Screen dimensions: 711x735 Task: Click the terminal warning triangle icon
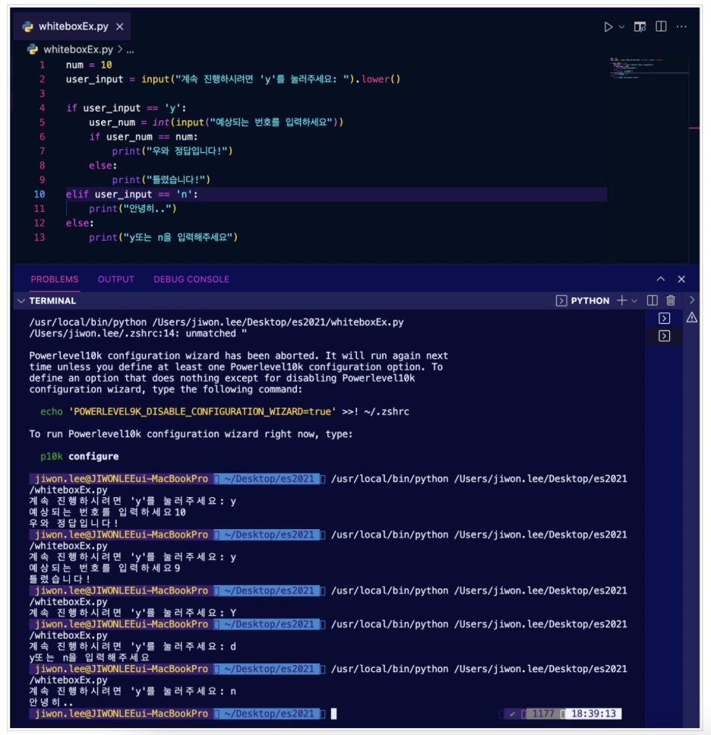point(692,318)
